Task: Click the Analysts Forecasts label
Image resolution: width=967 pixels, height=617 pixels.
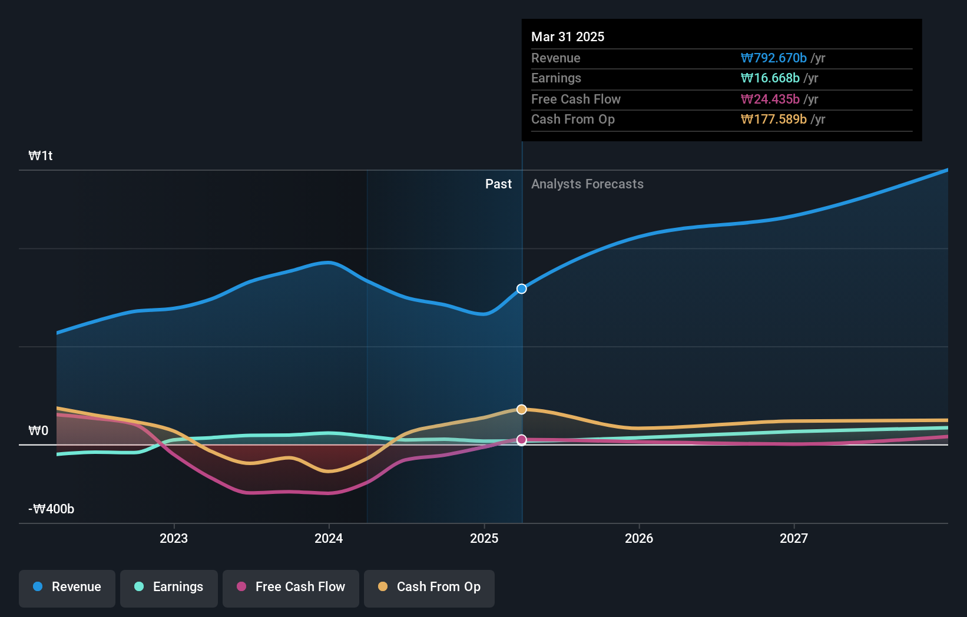Action: point(587,184)
